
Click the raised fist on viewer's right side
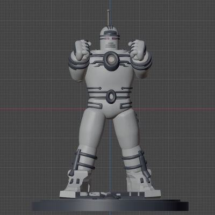(137, 50)
